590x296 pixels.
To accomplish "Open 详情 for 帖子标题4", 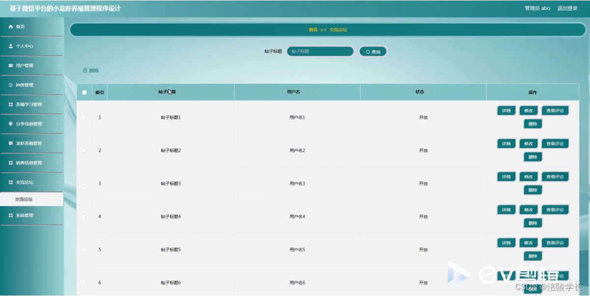I will click(x=506, y=209).
